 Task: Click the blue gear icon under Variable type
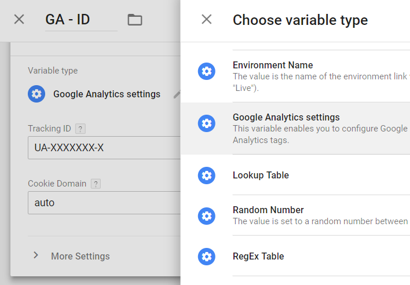[36, 94]
